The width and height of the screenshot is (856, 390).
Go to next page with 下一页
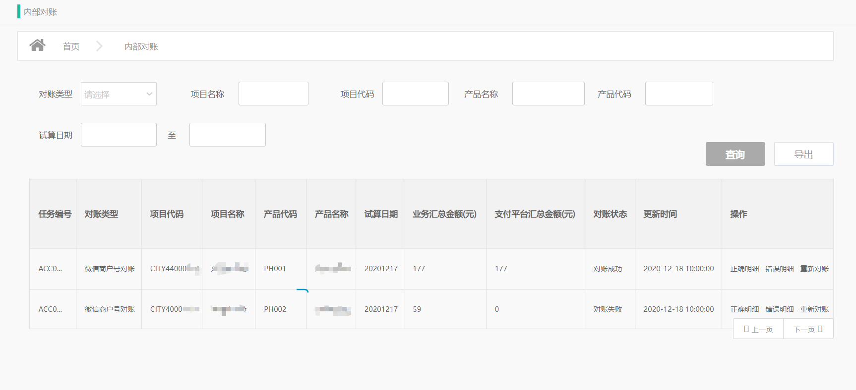(808, 329)
